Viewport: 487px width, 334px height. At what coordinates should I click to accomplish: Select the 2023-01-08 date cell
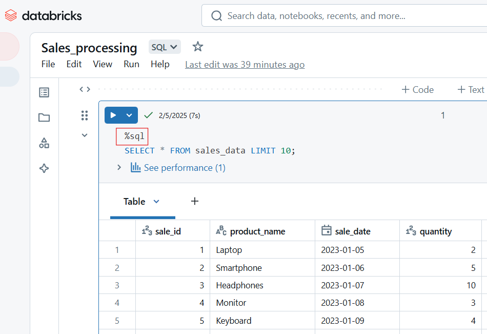tap(357, 303)
